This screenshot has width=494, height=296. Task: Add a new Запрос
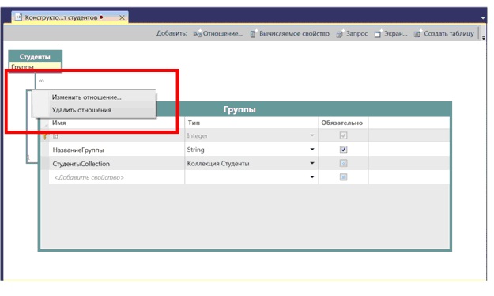(352, 34)
